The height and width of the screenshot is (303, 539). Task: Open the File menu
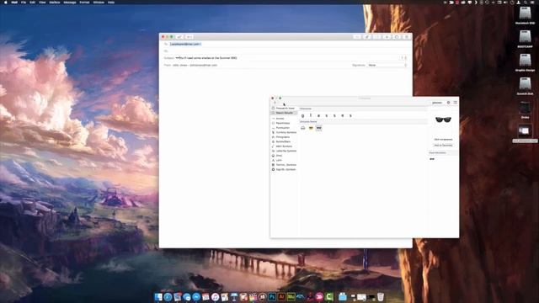[24, 2]
